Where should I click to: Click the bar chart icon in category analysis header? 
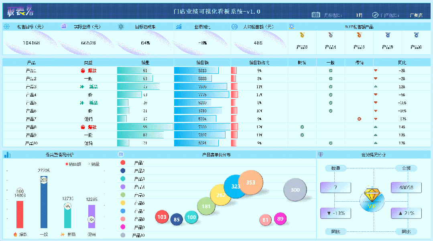click(x=8, y=155)
